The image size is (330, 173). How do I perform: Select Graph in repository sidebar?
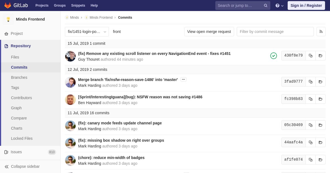point(16,108)
